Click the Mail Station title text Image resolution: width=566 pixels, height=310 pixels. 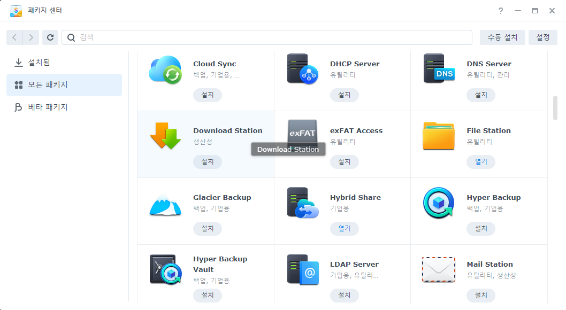(490, 264)
